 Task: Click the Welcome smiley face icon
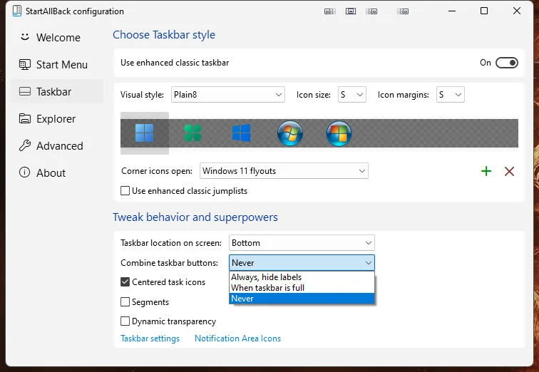pos(25,37)
